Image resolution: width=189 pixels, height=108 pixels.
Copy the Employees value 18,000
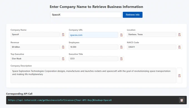(x=121, y=47)
